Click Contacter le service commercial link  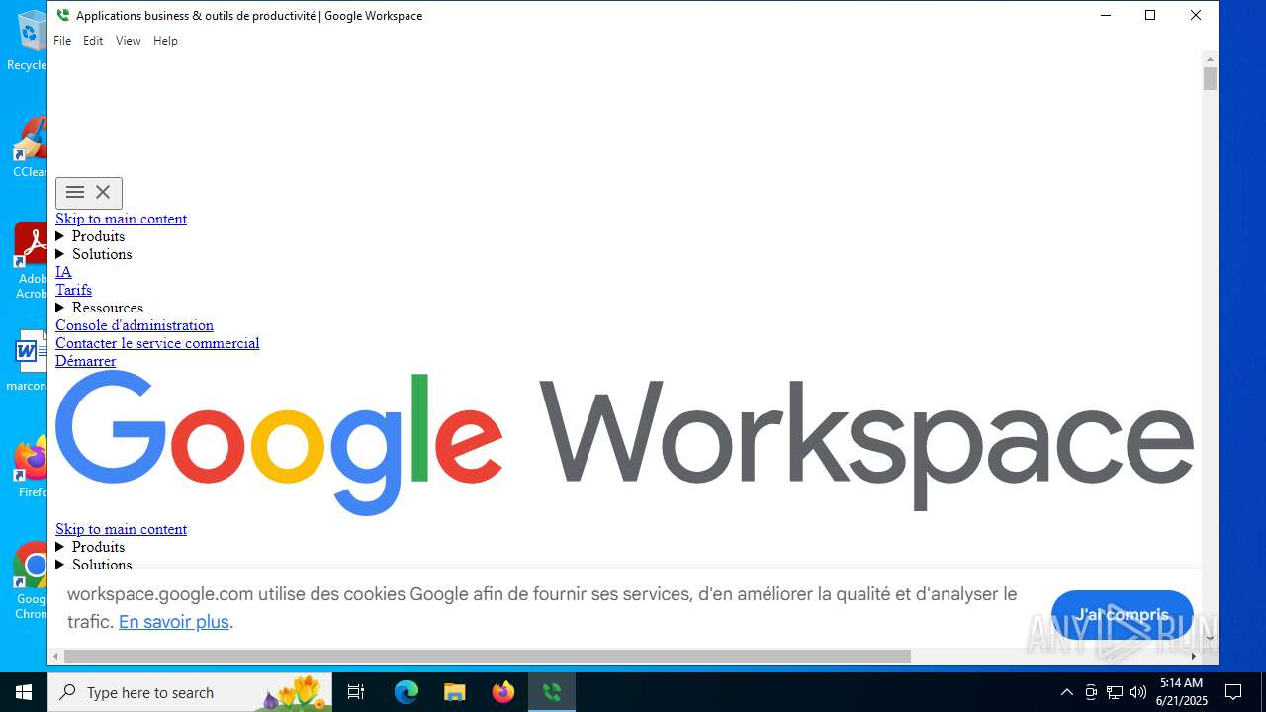coord(157,343)
